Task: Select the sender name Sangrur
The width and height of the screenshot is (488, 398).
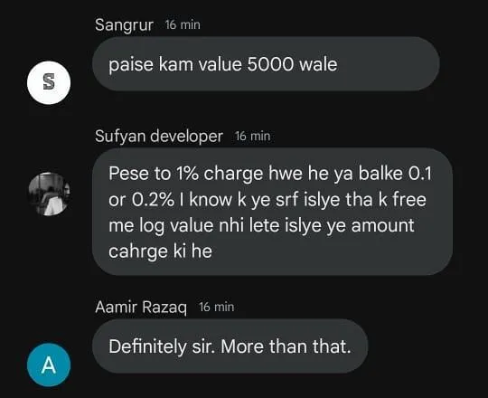Action: click(x=124, y=25)
